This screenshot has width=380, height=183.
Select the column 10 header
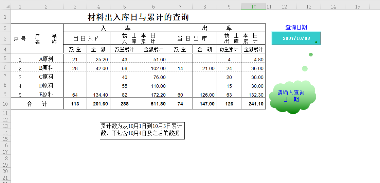[253, 6]
